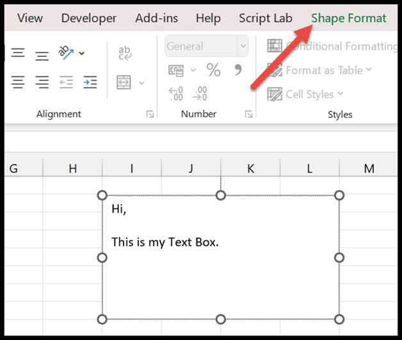Click the "This is my Text Box." line

165,242
